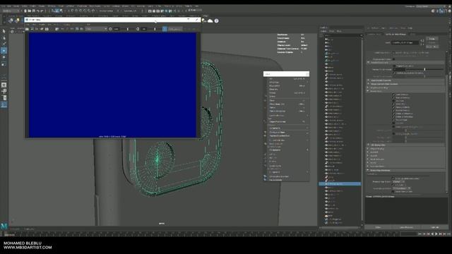
Task: Toggle highlighted Attribute Editor sidebar icon
Action: [x=441, y=11]
